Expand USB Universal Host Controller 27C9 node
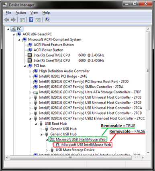This screenshot has width=155, height=171. click(x=30, y=103)
